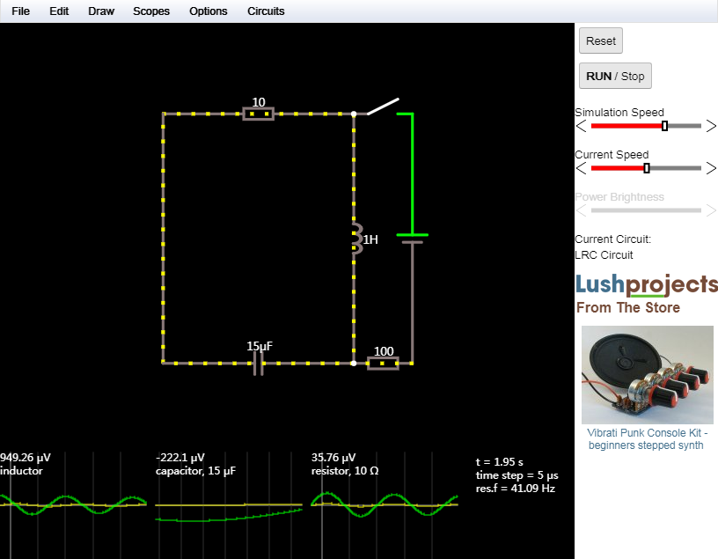This screenshot has height=559, width=718.
Task: Select the 15µF capacitor component
Action: (258, 362)
